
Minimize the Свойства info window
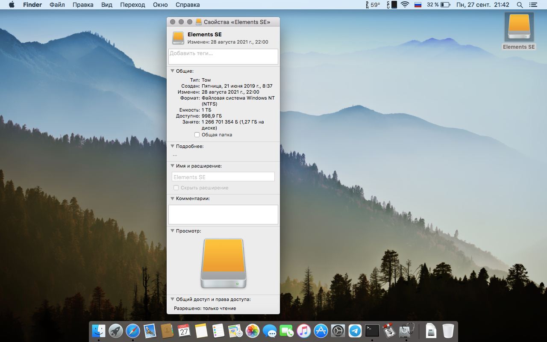[181, 22]
